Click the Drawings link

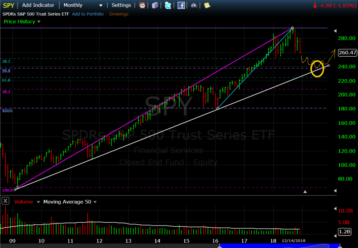[x=119, y=14]
